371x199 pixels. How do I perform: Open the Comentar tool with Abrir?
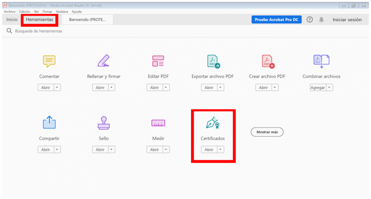click(x=46, y=88)
